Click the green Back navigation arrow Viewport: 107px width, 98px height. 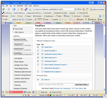(x=3, y=9)
